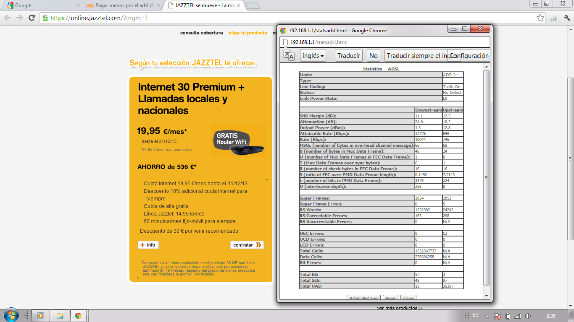This screenshot has height=322, width=574.
Task: Click the Total Cells value 1332547737
Action: click(x=426, y=251)
